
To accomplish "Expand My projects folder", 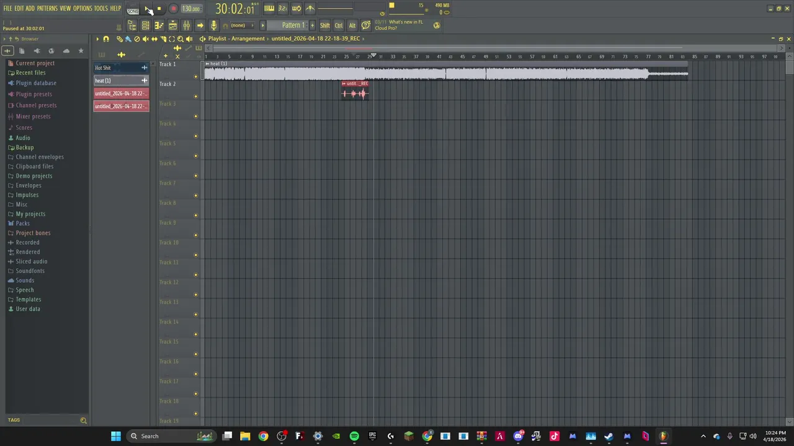I will (x=30, y=214).
